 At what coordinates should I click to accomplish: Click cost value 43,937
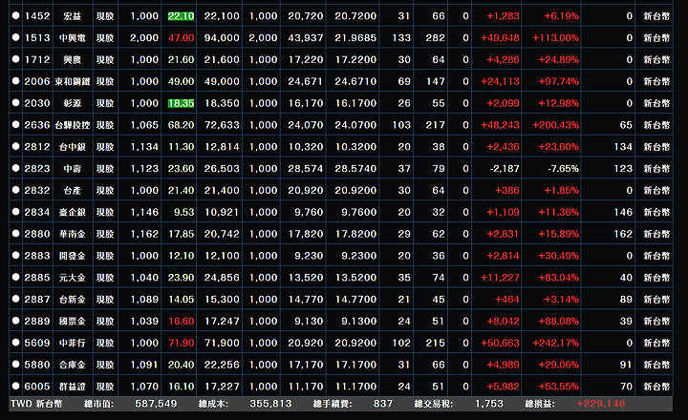306,37
